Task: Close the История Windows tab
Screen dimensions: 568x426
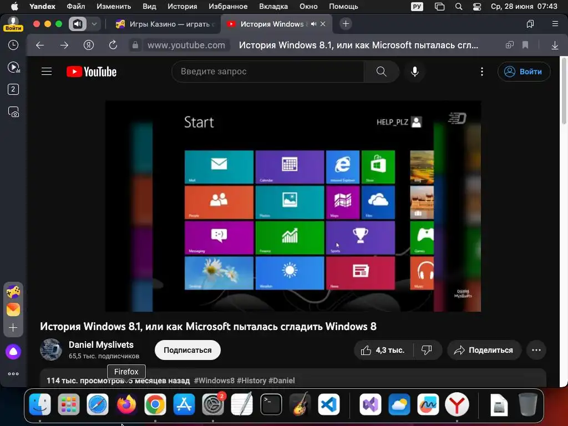Action: [323, 24]
